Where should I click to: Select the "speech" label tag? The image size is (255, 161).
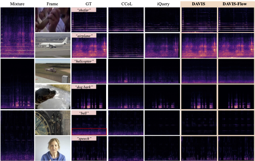point(84,139)
